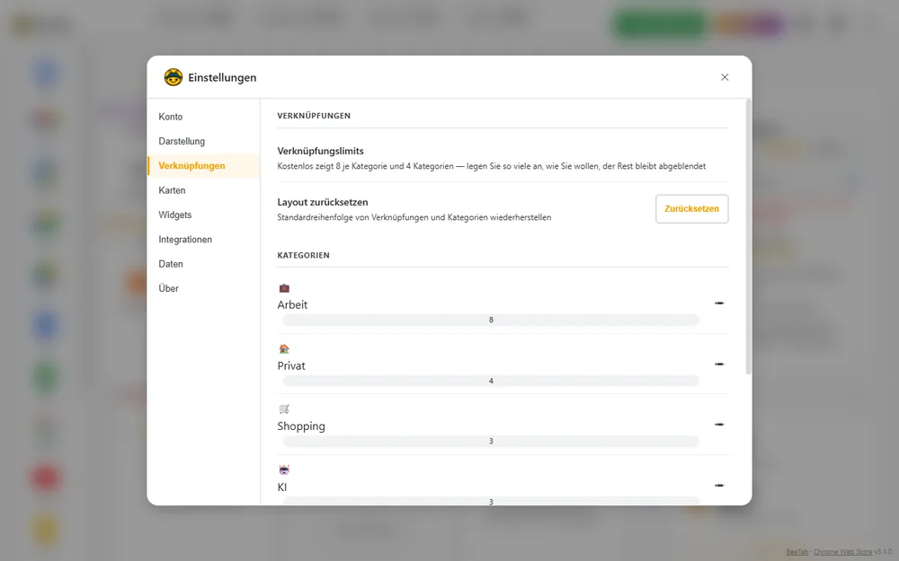Screen dimensions: 899x561
Task: Go to the Karten settings
Action: [203, 190]
